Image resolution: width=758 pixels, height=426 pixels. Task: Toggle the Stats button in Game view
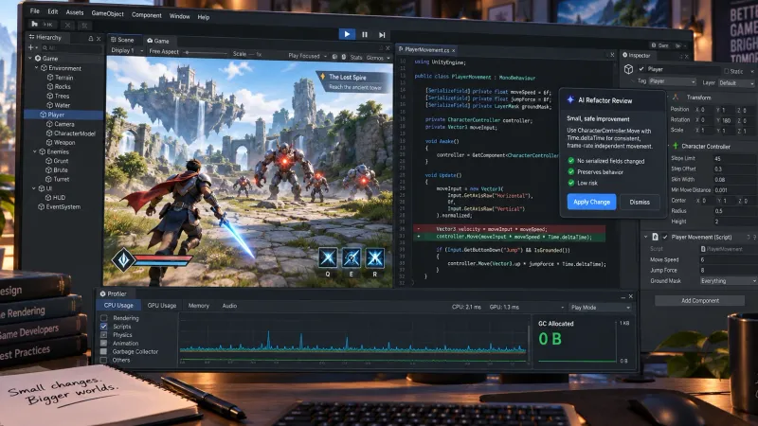[356, 58]
